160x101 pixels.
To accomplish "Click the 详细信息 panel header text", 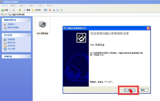I will tap(8, 56).
